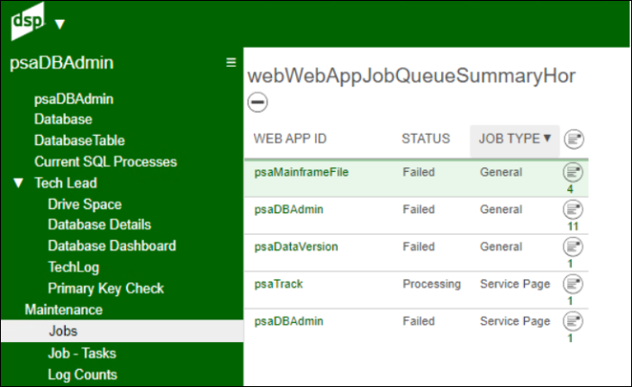
Task: Open Drive Space page
Action: click(85, 204)
